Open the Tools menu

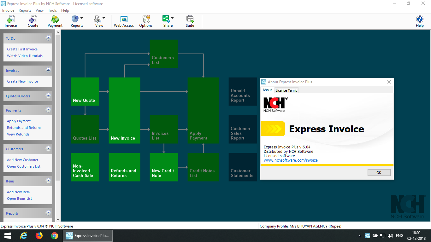coord(52,10)
